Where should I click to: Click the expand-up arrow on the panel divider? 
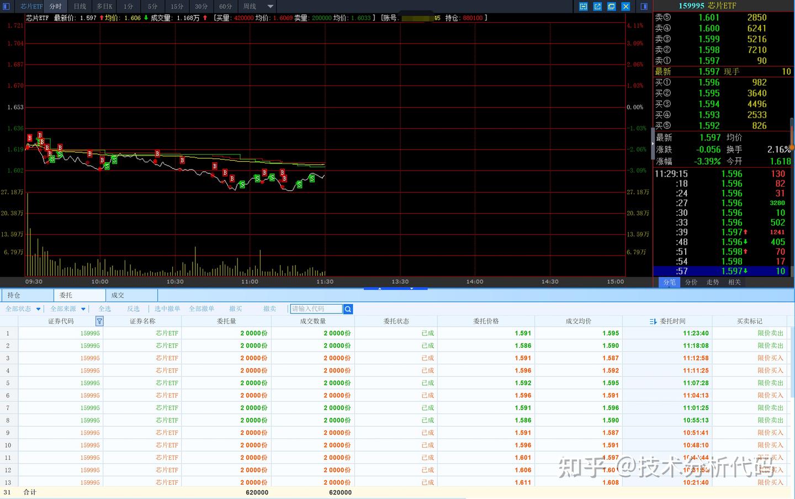[379, 288]
